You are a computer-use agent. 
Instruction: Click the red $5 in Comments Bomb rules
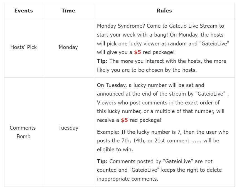[x=124, y=120]
